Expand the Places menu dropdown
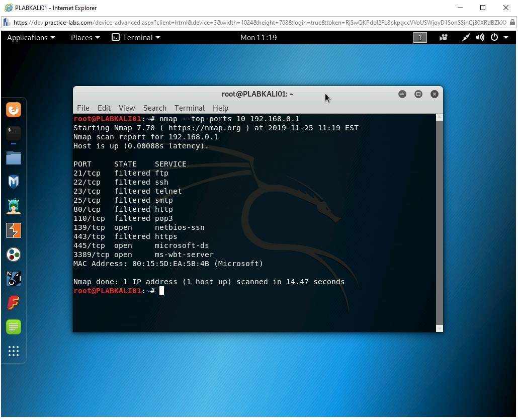Screen dimensions: 518x419 (84, 37)
